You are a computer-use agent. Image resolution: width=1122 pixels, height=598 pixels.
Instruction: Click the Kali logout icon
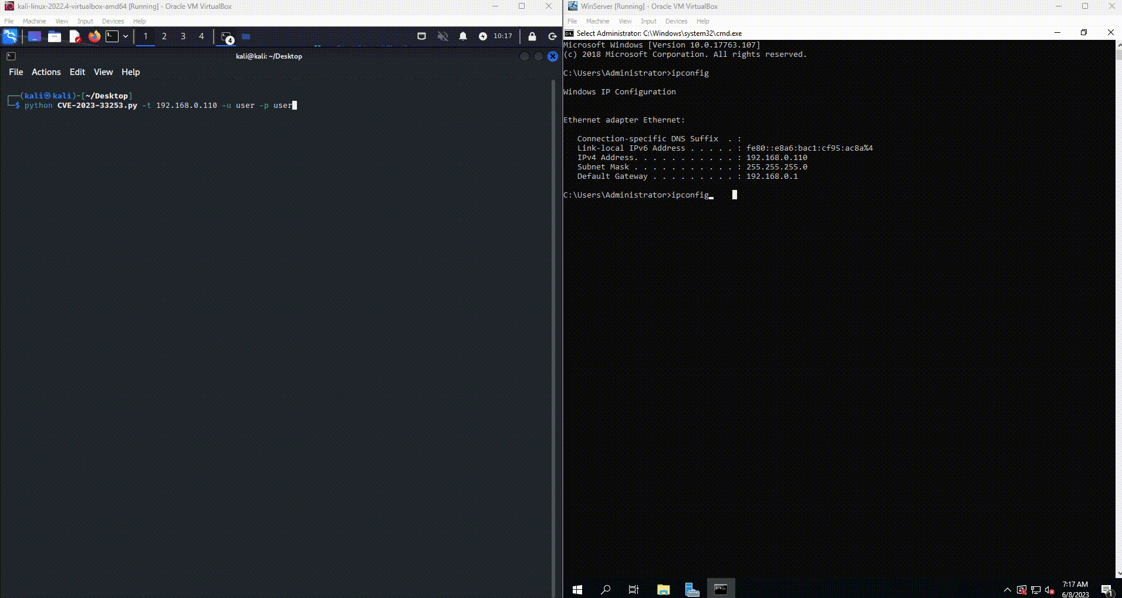(552, 36)
